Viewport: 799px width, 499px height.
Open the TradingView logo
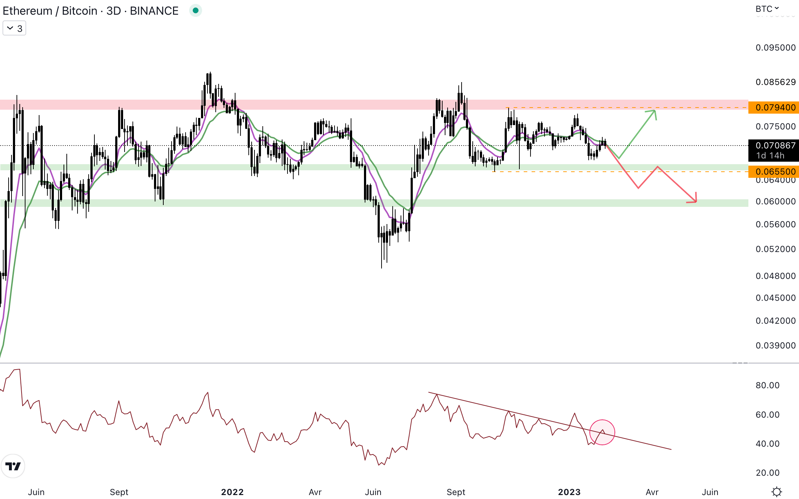(x=13, y=466)
